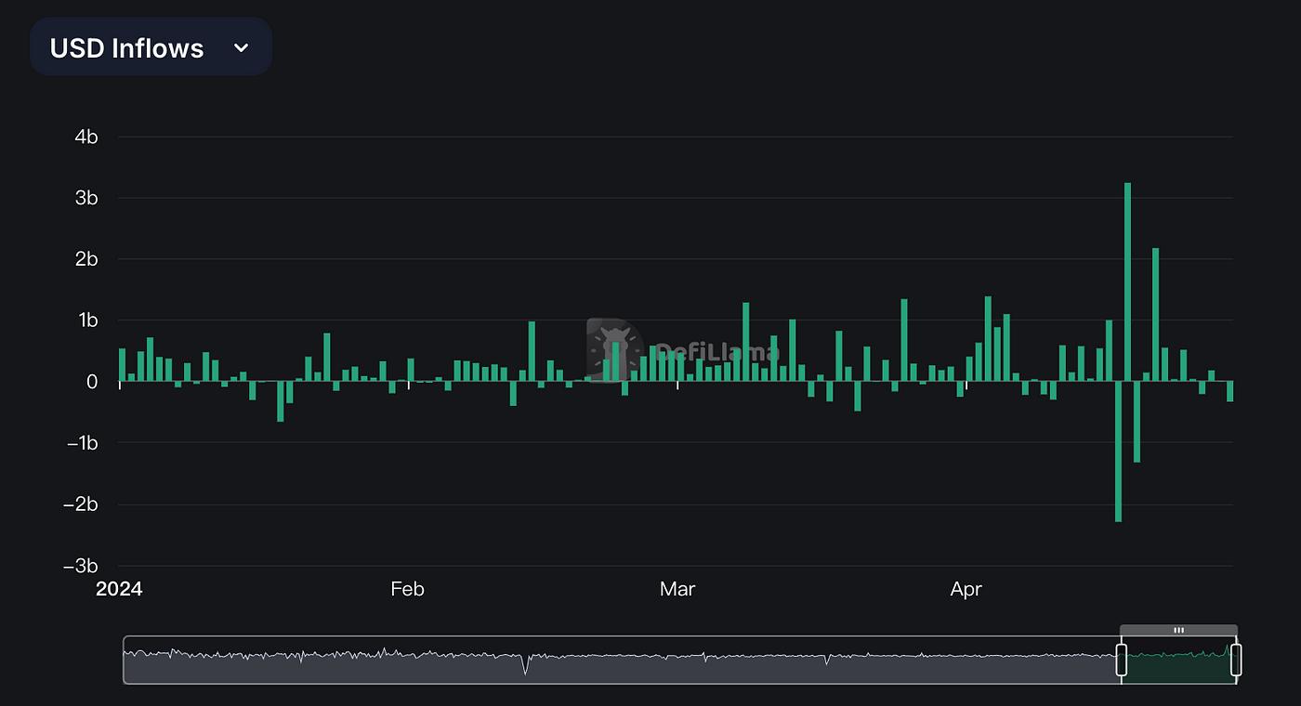This screenshot has width=1301, height=706.
Task: Click the -3b label on the y-axis
Action: pos(83,566)
